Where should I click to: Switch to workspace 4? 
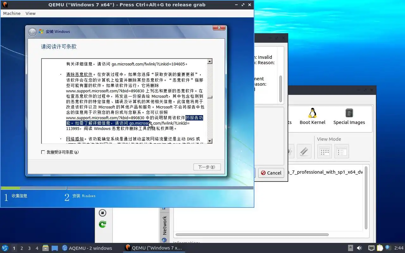tap(37, 248)
